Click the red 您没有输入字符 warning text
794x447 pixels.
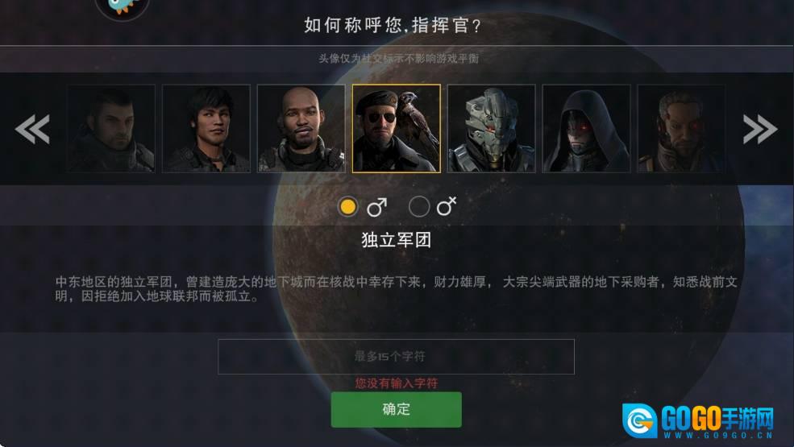(396, 383)
